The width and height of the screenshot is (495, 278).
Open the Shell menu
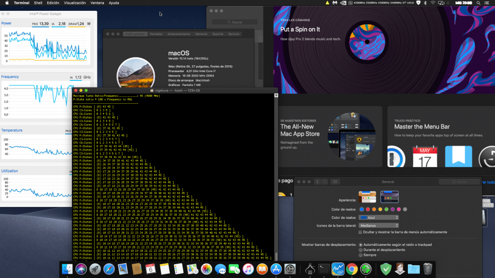pyautogui.click(x=38, y=3)
